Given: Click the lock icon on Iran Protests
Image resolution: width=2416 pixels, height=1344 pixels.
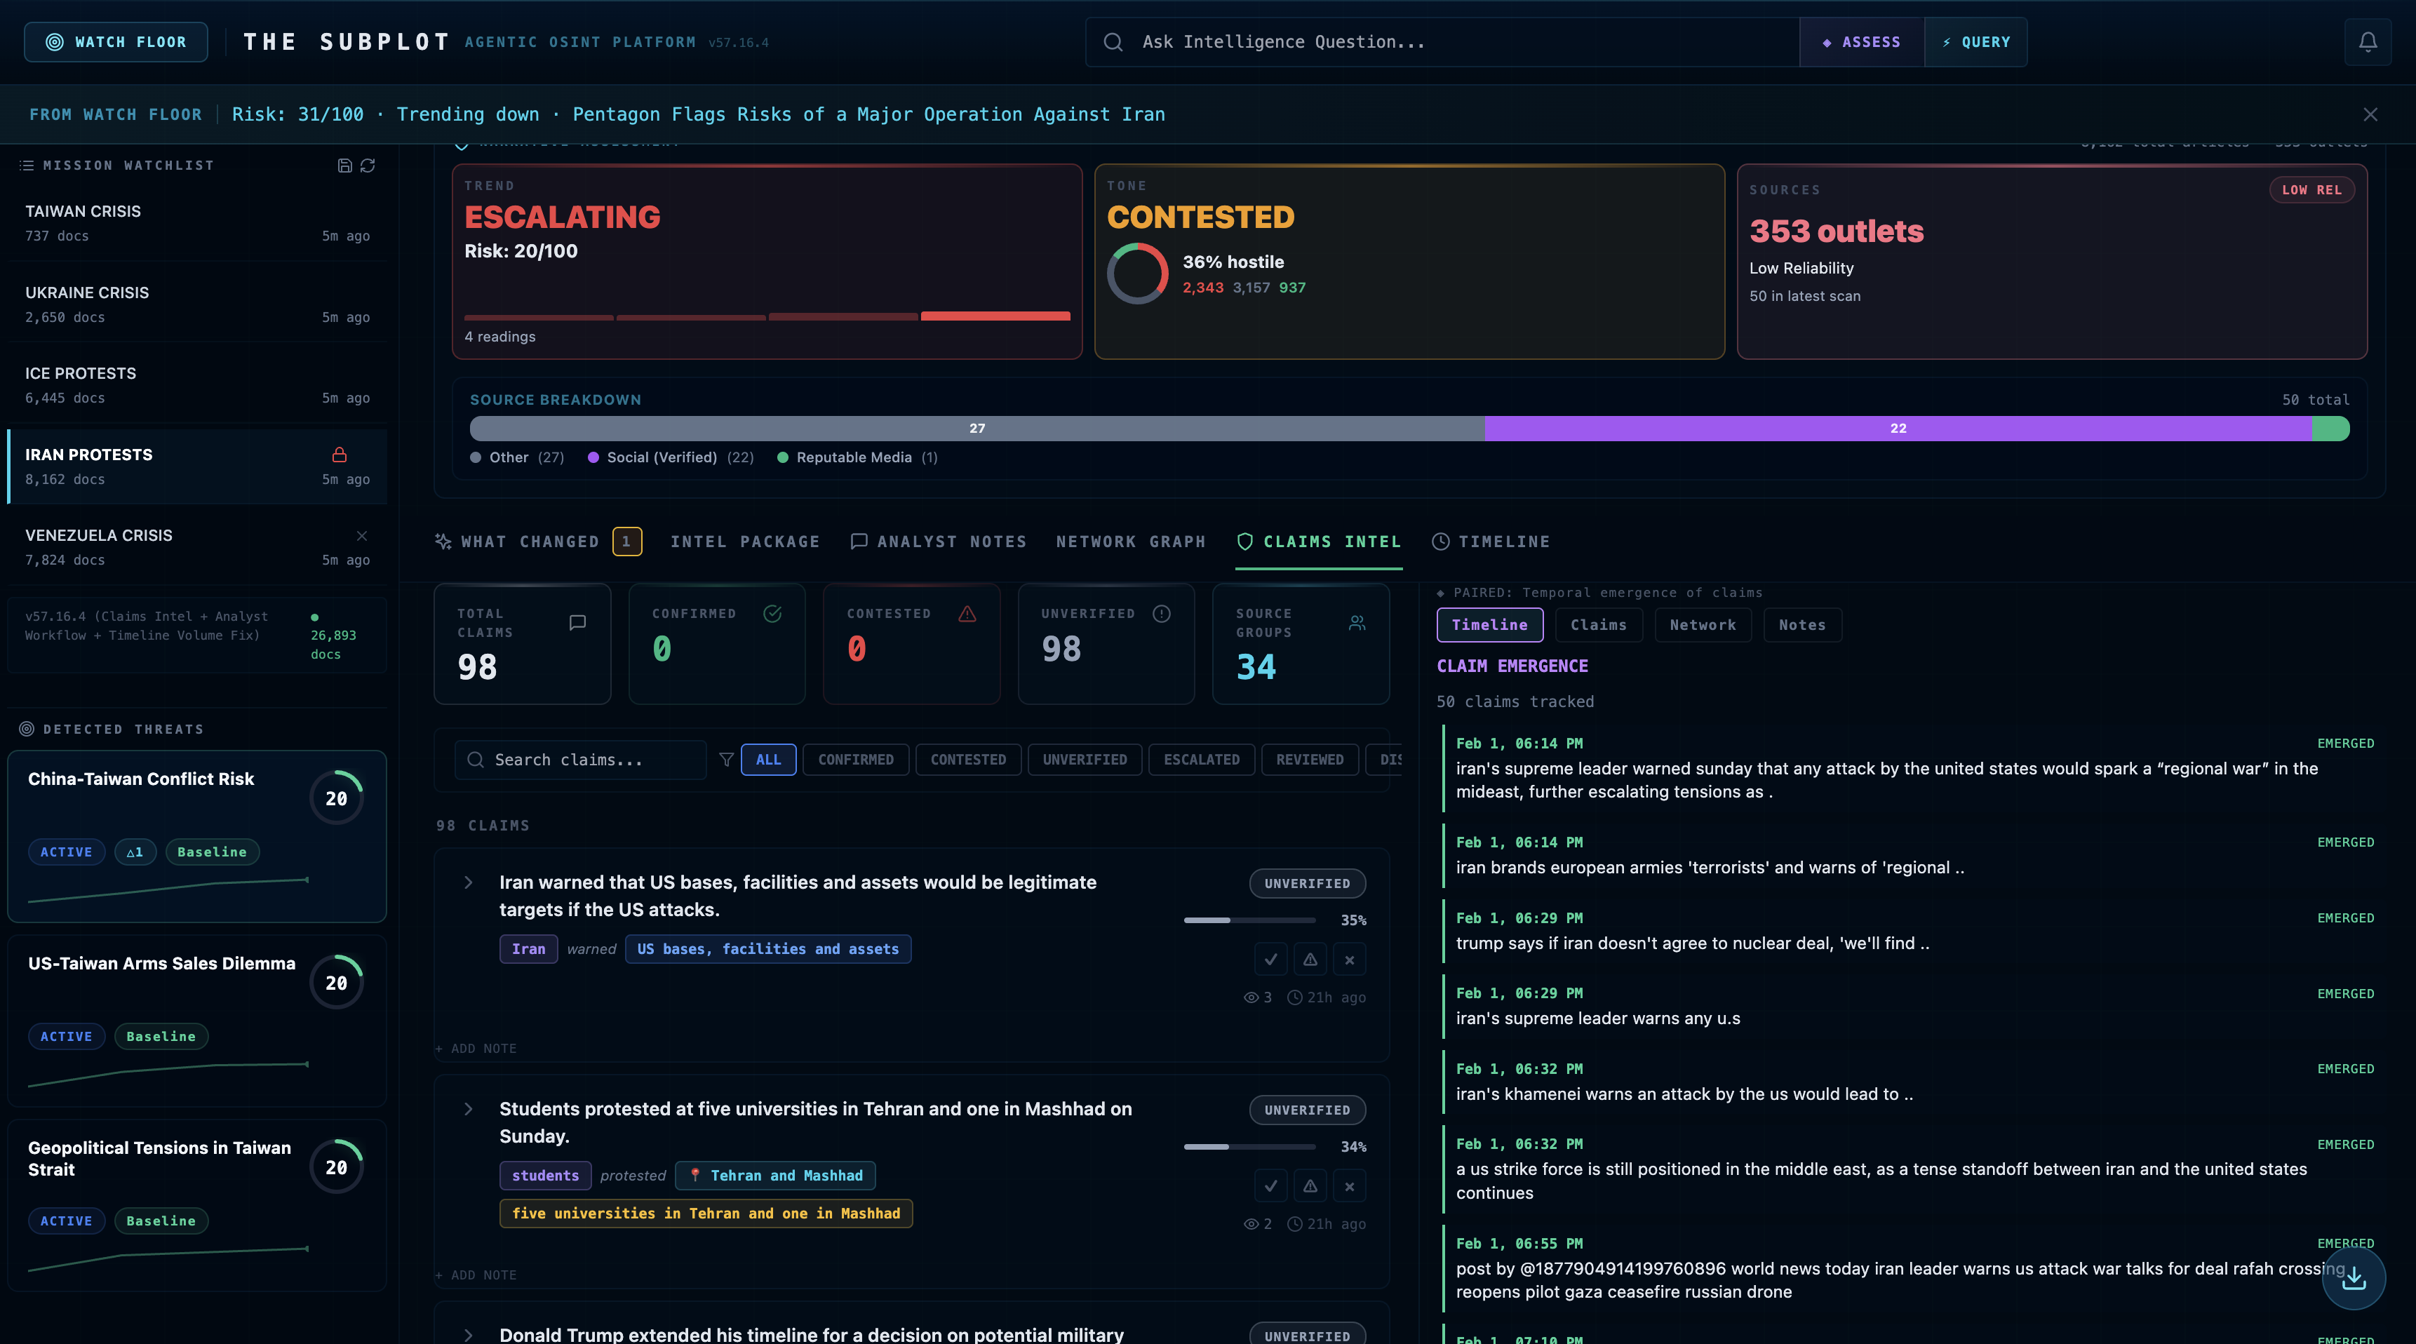Looking at the screenshot, I should (x=340, y=455).
